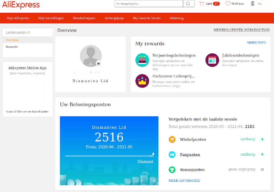Open the shopping cart icon
The height and width of the screenshot is (192, 274).
[x=202, y=4]
